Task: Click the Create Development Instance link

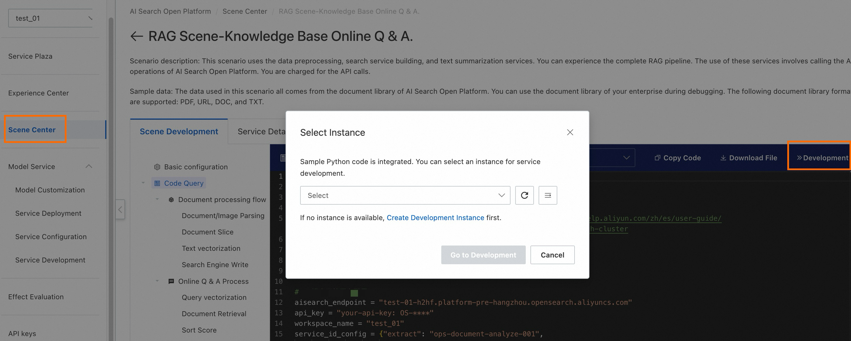Action: pos(435,218)
